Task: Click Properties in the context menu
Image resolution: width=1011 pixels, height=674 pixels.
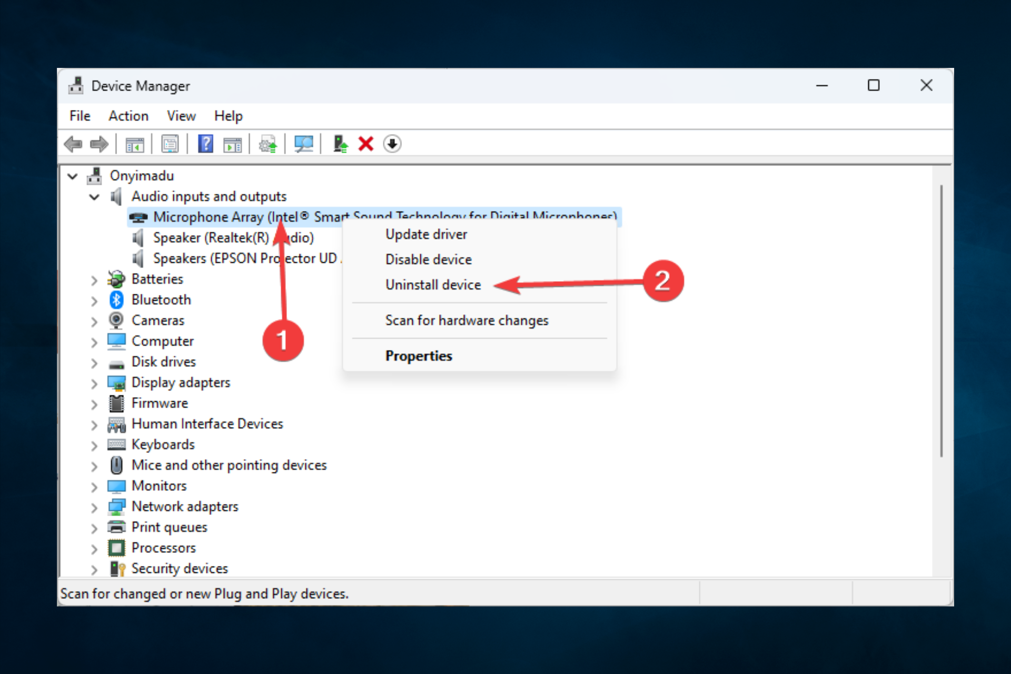Action: [x=419, y=356]
